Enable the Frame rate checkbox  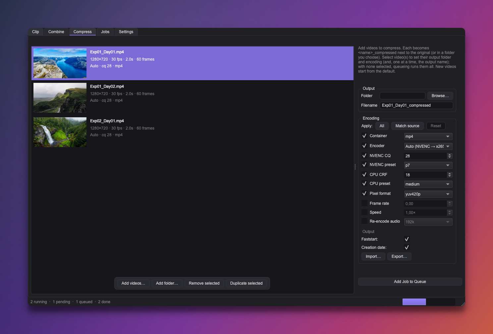364,203
